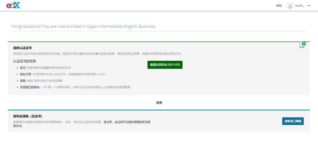Select the 或者 separator label

[x=159, y=103]
